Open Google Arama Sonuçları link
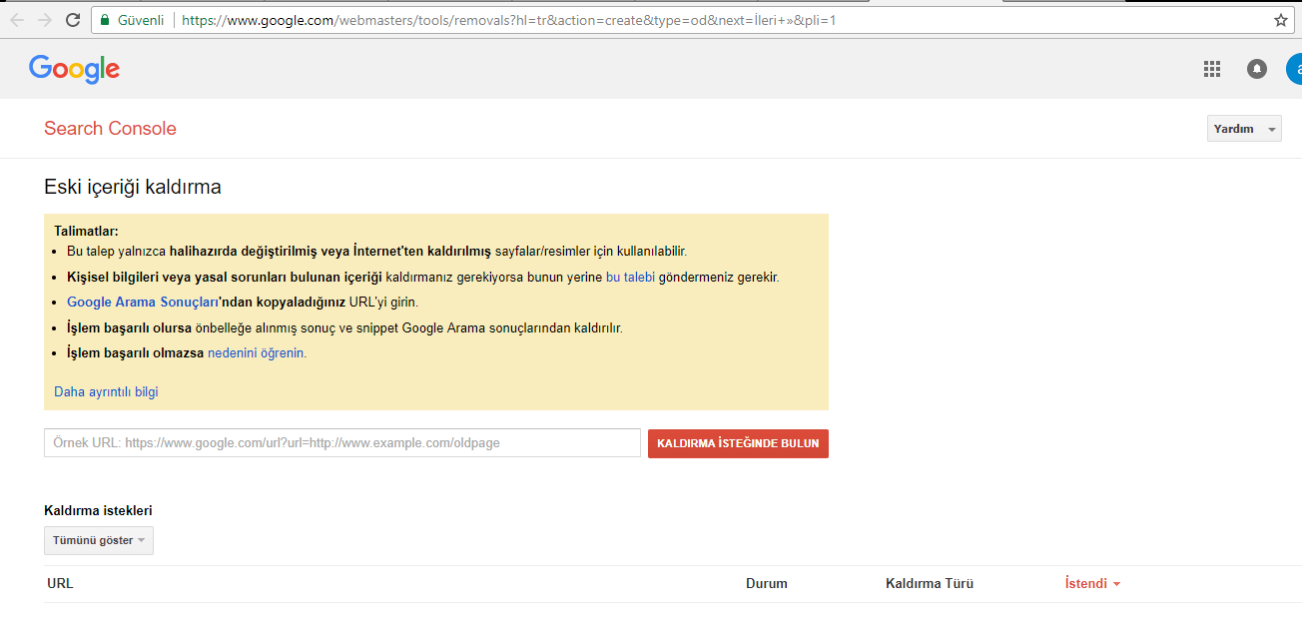The height and width of the screenshot is (630, 1302). coord(143,302)
